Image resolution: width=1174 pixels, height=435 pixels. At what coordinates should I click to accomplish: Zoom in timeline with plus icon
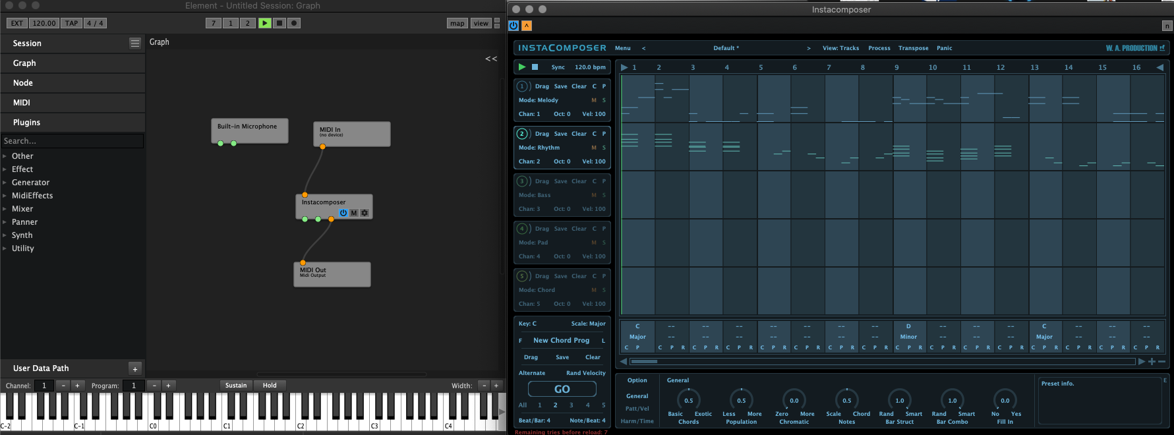point(1152,361)
